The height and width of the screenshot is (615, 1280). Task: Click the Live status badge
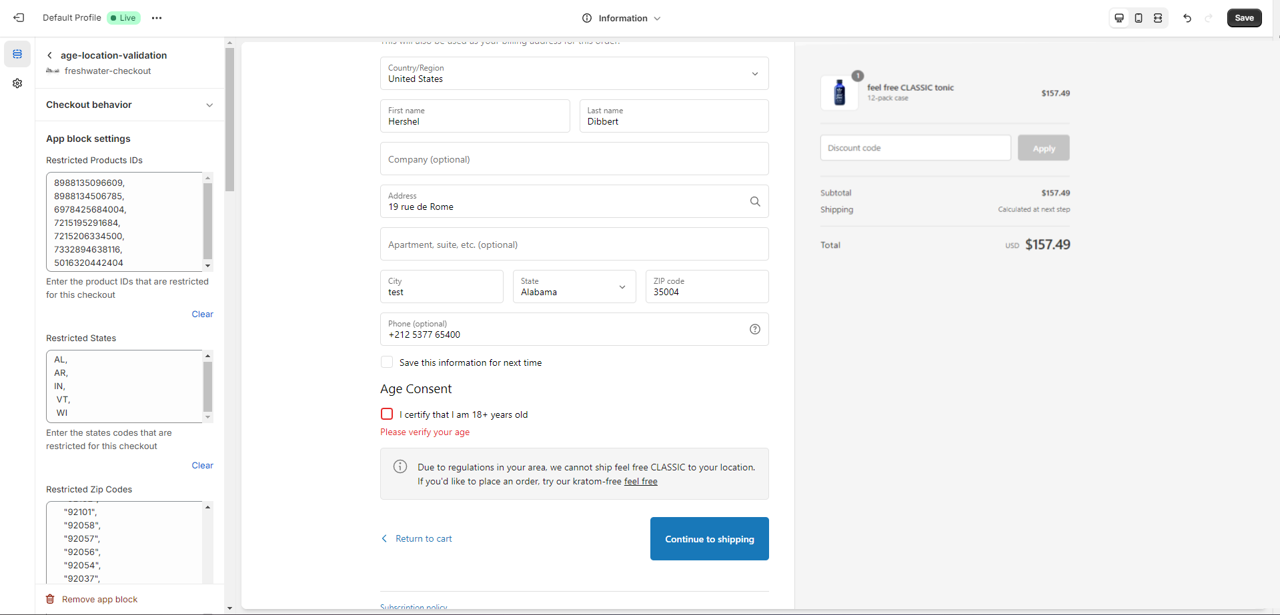[123, 18]
